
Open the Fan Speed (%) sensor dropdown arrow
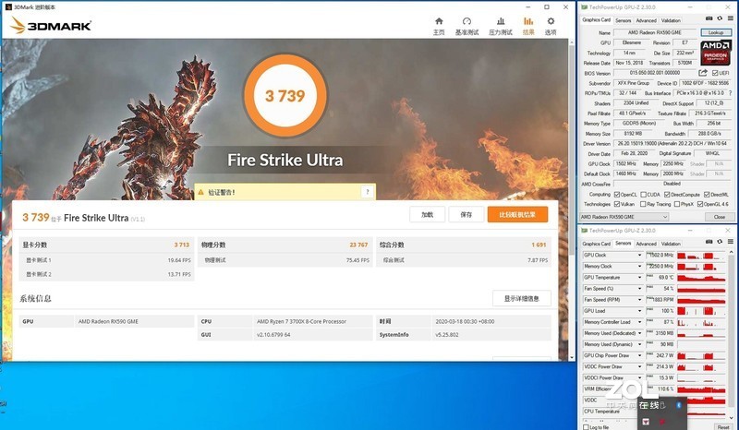[639, 289]
